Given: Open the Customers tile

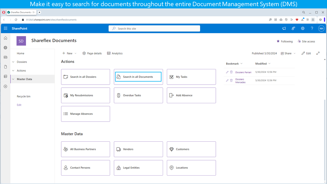Looking at the screenshot, I should (x=191, y=149).
